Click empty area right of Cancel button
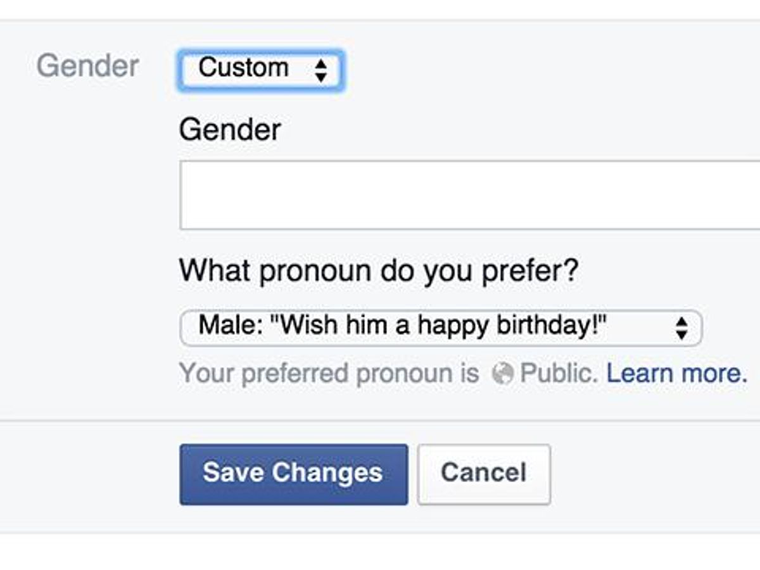 click(x=652, y=474)
